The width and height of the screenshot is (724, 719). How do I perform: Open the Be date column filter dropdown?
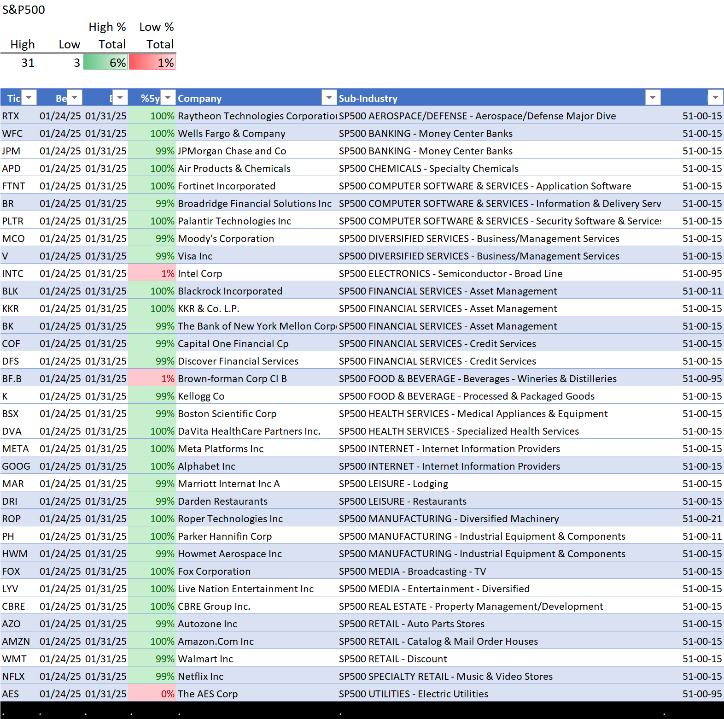click(75, 98)
